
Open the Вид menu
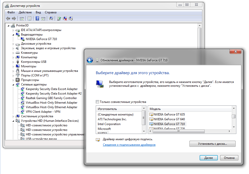click(38, 12)
